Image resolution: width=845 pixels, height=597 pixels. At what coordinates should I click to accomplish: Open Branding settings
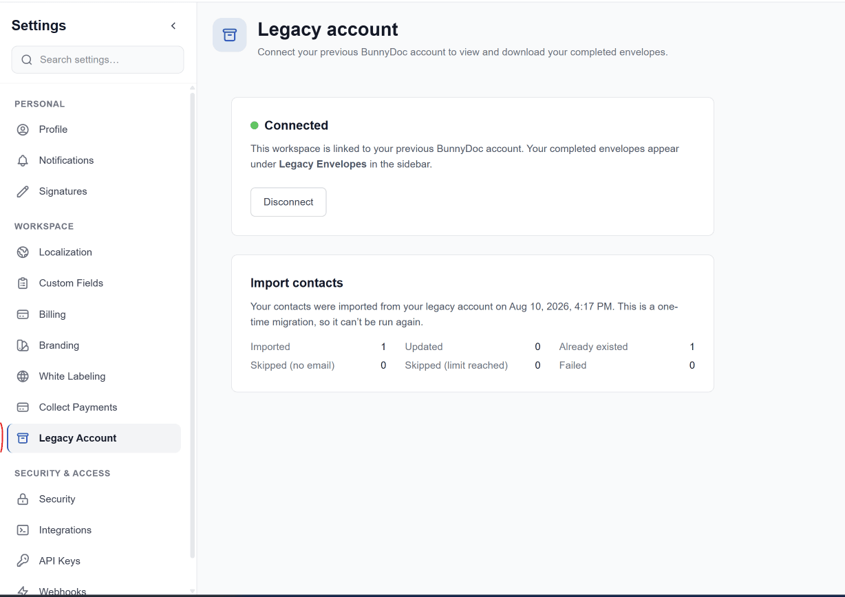(94, 345)
